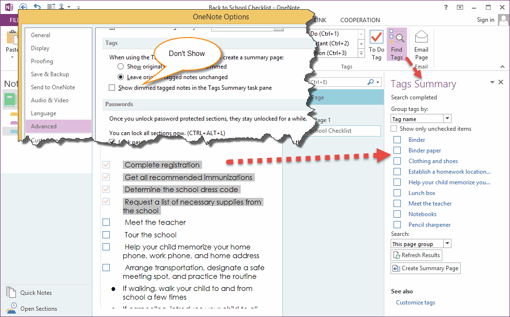Click the Quick Notes pages icon
The width and height of the screenshot is (510, 317).
pyautogui.click(x=11, y=292)
